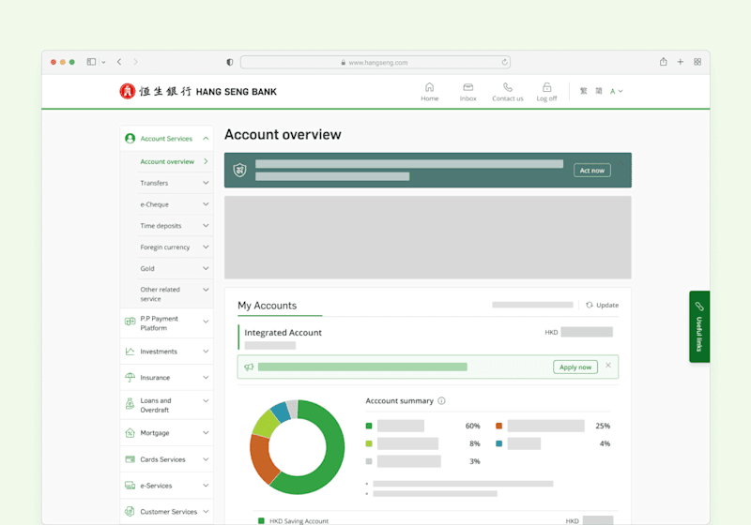Screen dimensions: 751x525
Task: Click the browser Share icon
Action: pos(663,62)
